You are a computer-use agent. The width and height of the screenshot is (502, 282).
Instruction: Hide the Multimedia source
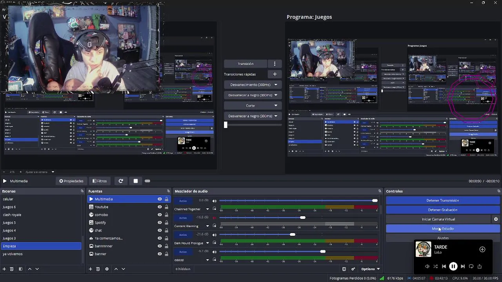coord(160,199)
